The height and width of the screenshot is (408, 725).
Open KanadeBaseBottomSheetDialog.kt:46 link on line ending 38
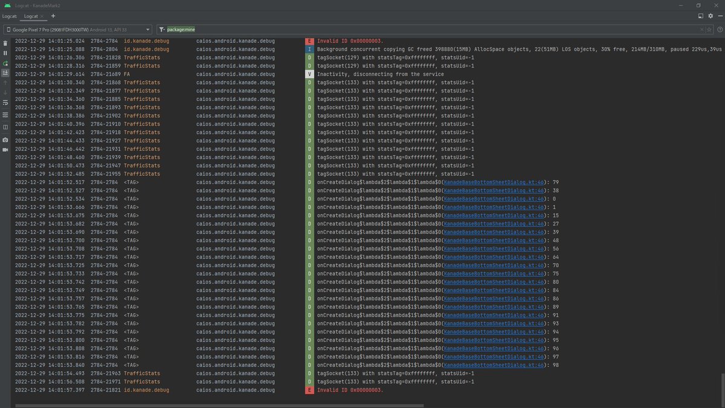point(494,190)
